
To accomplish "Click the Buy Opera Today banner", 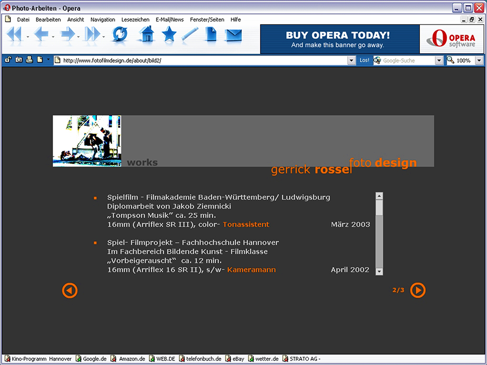I will point(340,39).
